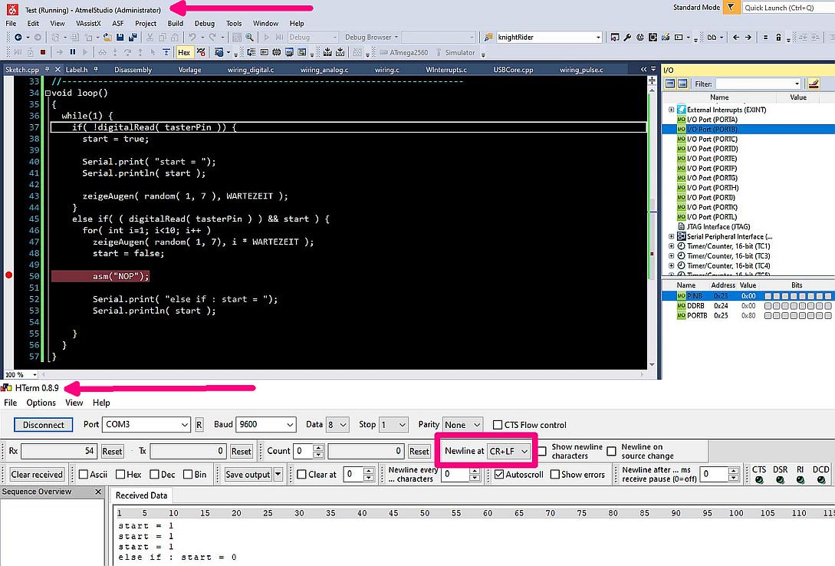835x566 pixels.
Task: Click the wrench properties icon
Action: tap(627, 38)
